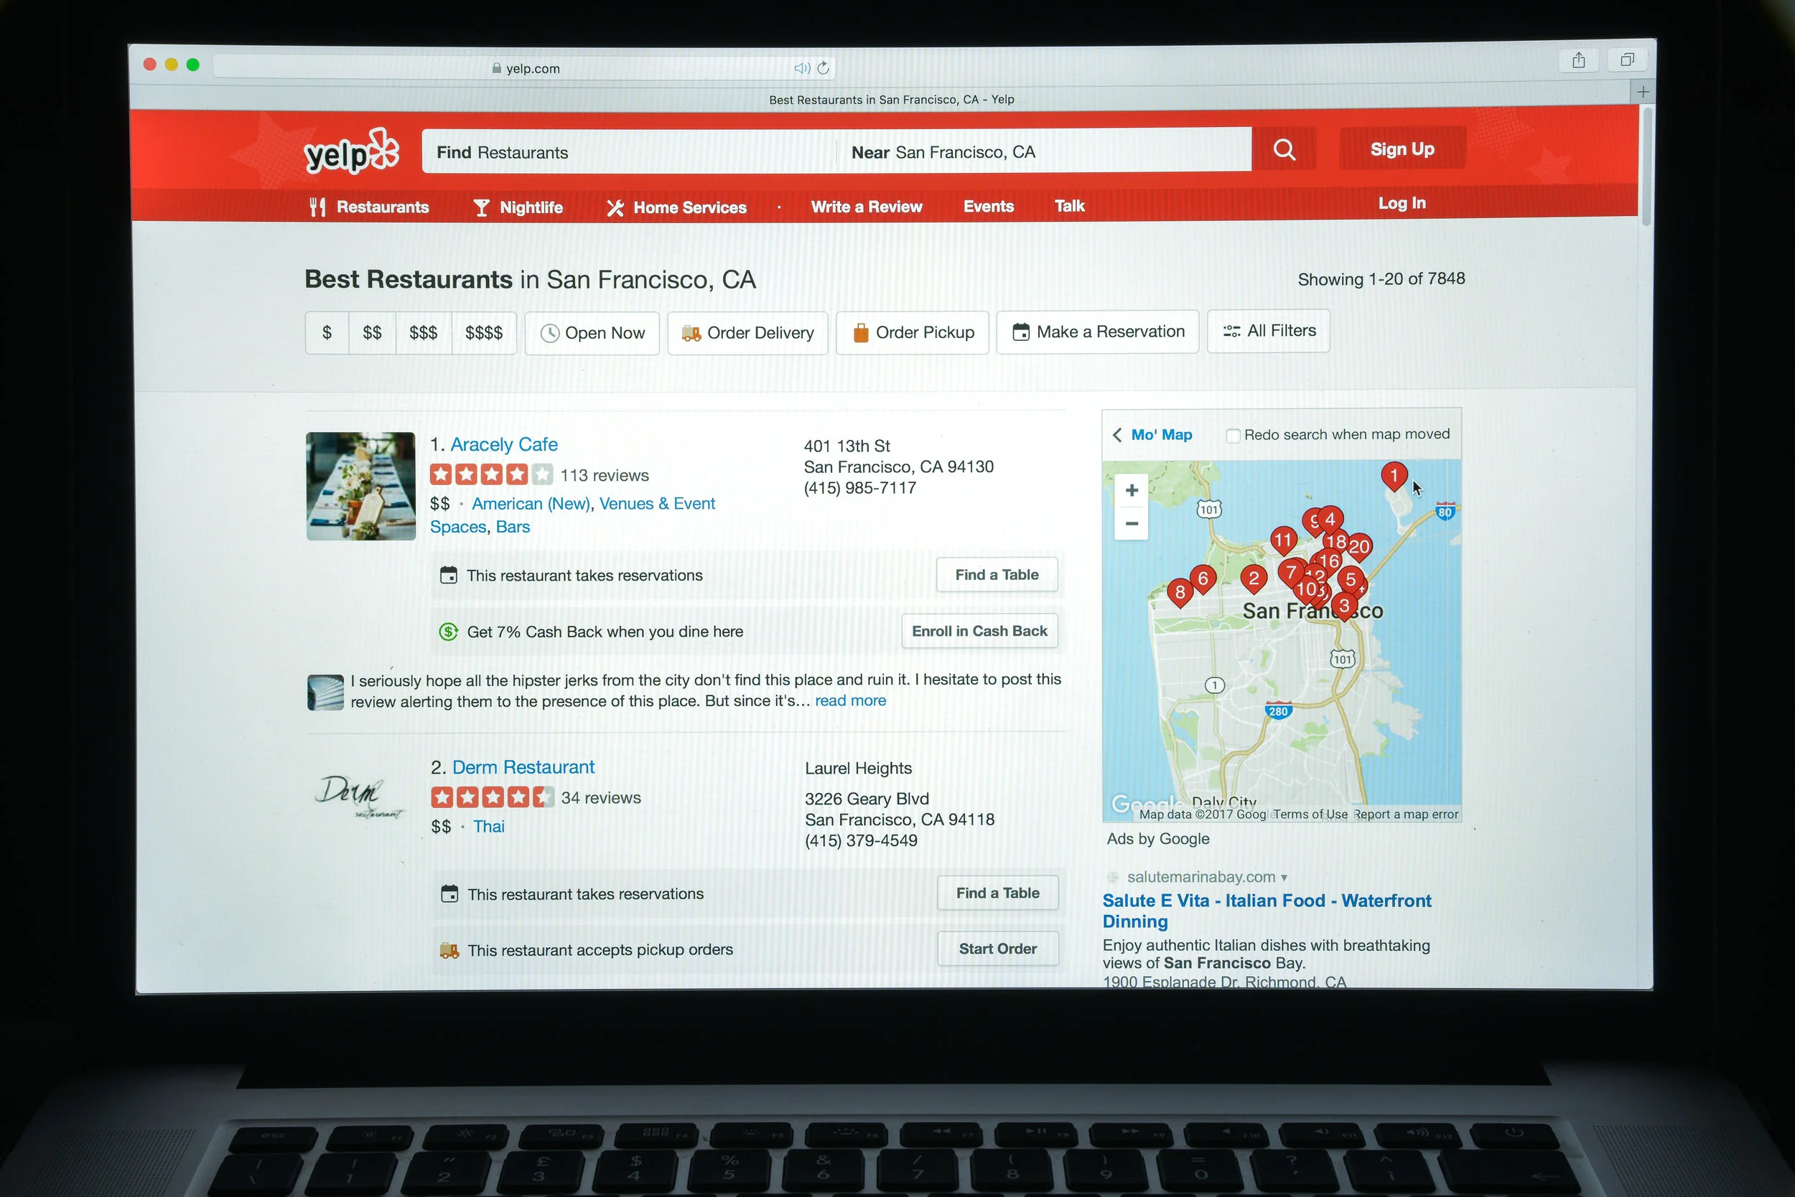Zoom in on the map

(x=1132, y=490)
